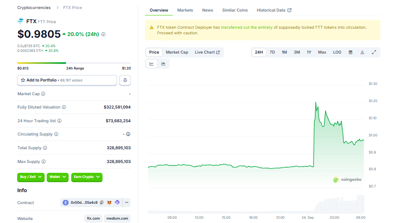398x223 pixels.
Task: Select the Max time range
Action: click(322, 52)
